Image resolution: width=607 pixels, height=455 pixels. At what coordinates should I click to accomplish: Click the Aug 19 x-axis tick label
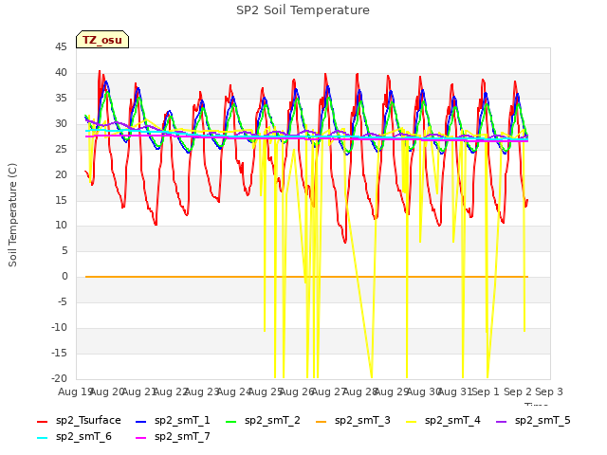click(x=75, y=391)
